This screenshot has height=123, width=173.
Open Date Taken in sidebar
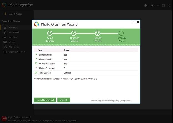[x=14, y=47]
